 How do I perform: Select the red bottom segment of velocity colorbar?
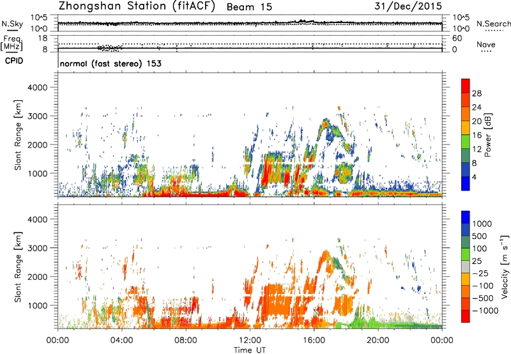tap(466, 316)
